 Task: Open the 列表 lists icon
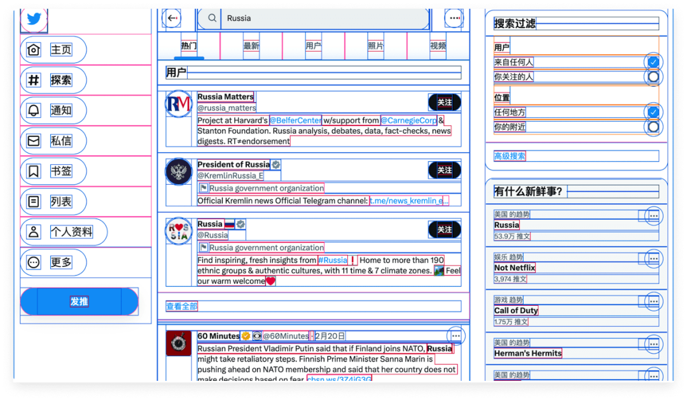click(x=34, y=202)
